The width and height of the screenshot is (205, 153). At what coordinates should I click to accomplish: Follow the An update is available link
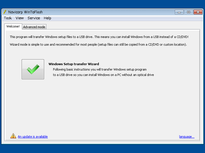(x=33, y=137)
